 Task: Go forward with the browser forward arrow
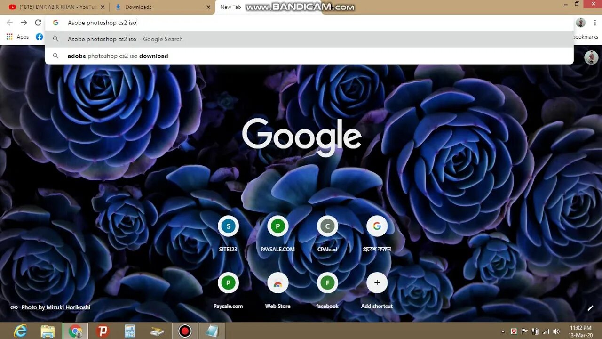[x=24, y=23]
